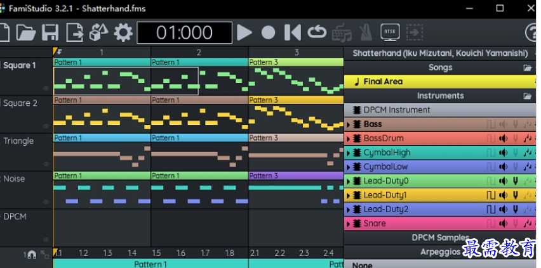Select the DPCM Instrument row
The image size is (541, 268).
point(440,110)
